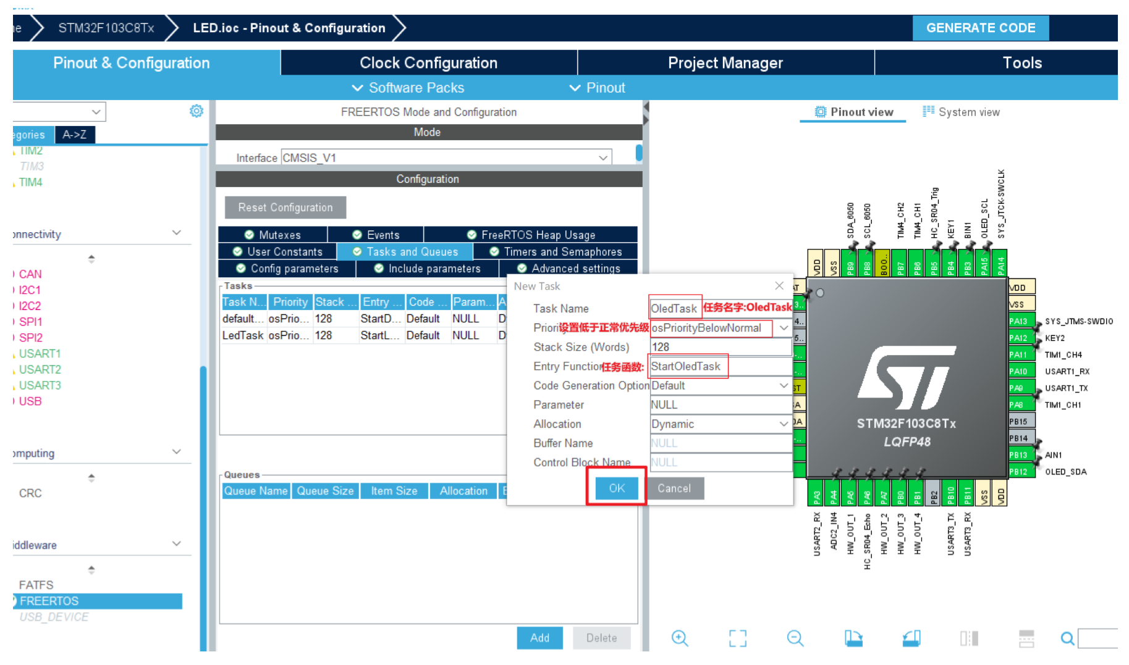Collapse the Computing category
The height and width of the screenshot is (665, 1129).
[x=177, y=452]
